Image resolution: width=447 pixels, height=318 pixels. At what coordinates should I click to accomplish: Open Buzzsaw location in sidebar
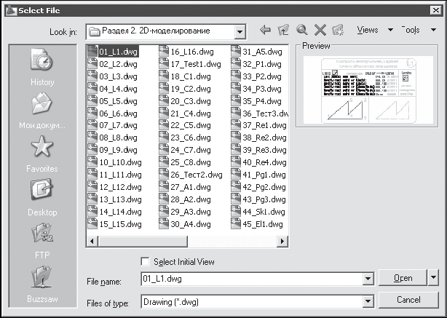[42, 283]
